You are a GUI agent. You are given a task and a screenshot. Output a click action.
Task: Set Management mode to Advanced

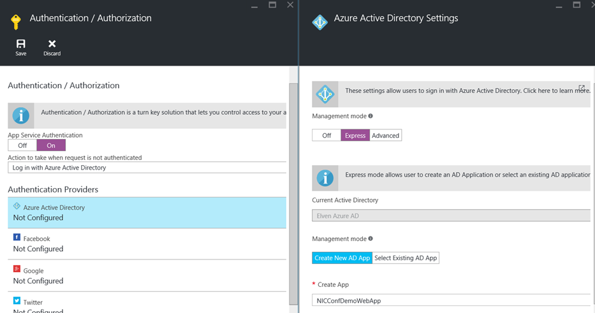tap(386, 135)
